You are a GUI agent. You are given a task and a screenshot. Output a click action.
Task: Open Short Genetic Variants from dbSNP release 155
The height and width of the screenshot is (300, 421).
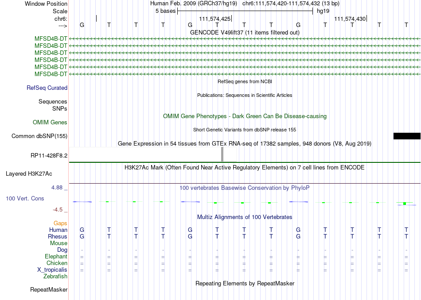(x=245, y=130)
